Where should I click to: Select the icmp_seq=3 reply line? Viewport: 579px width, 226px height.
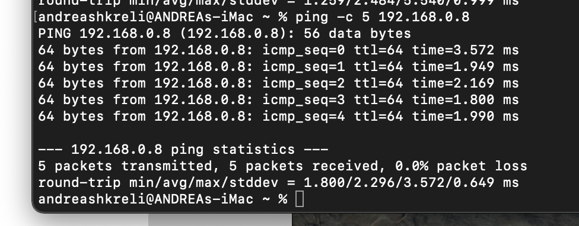pos(278,100)
